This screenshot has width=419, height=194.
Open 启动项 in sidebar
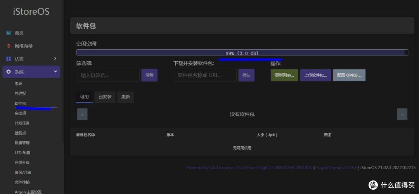coord(20,113)
